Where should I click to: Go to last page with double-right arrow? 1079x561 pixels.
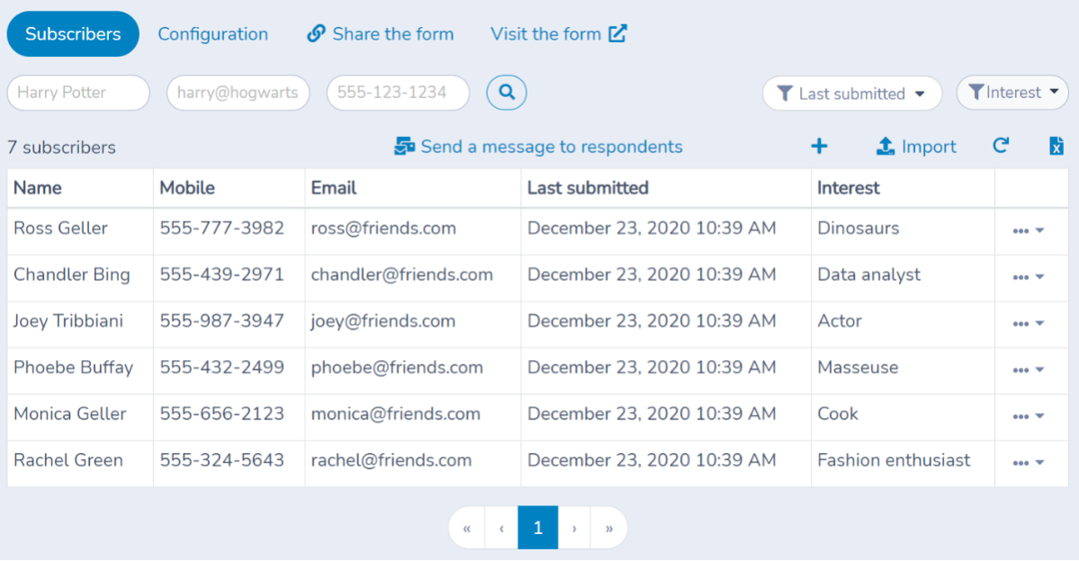tap(609, 528)
